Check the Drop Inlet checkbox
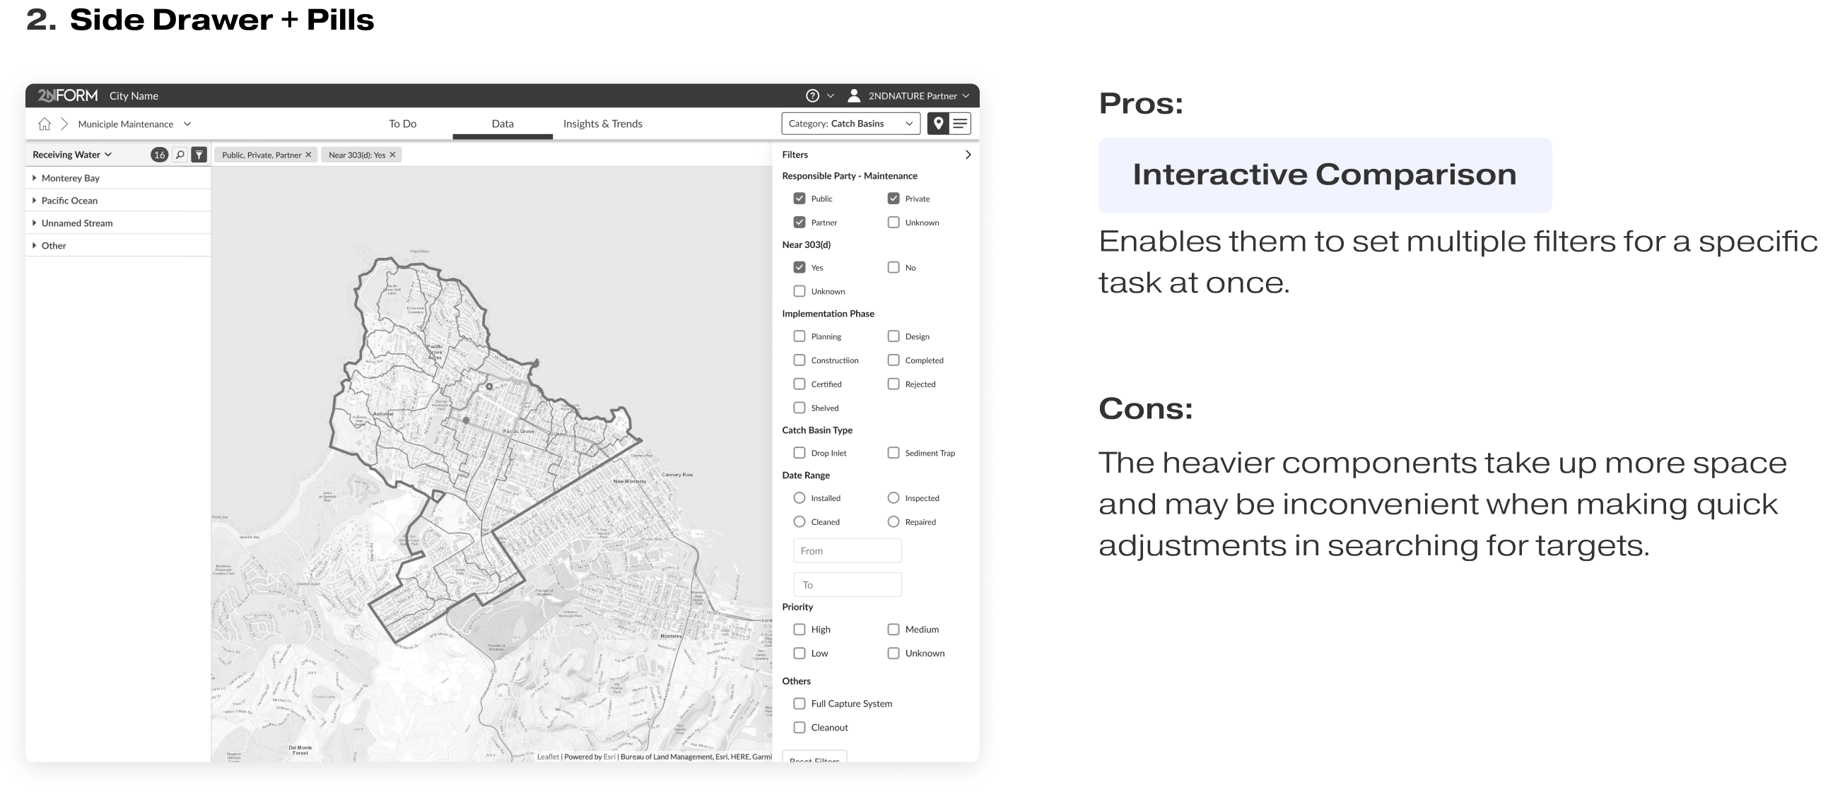This screenshot has width=1840, height=792. 799,453
